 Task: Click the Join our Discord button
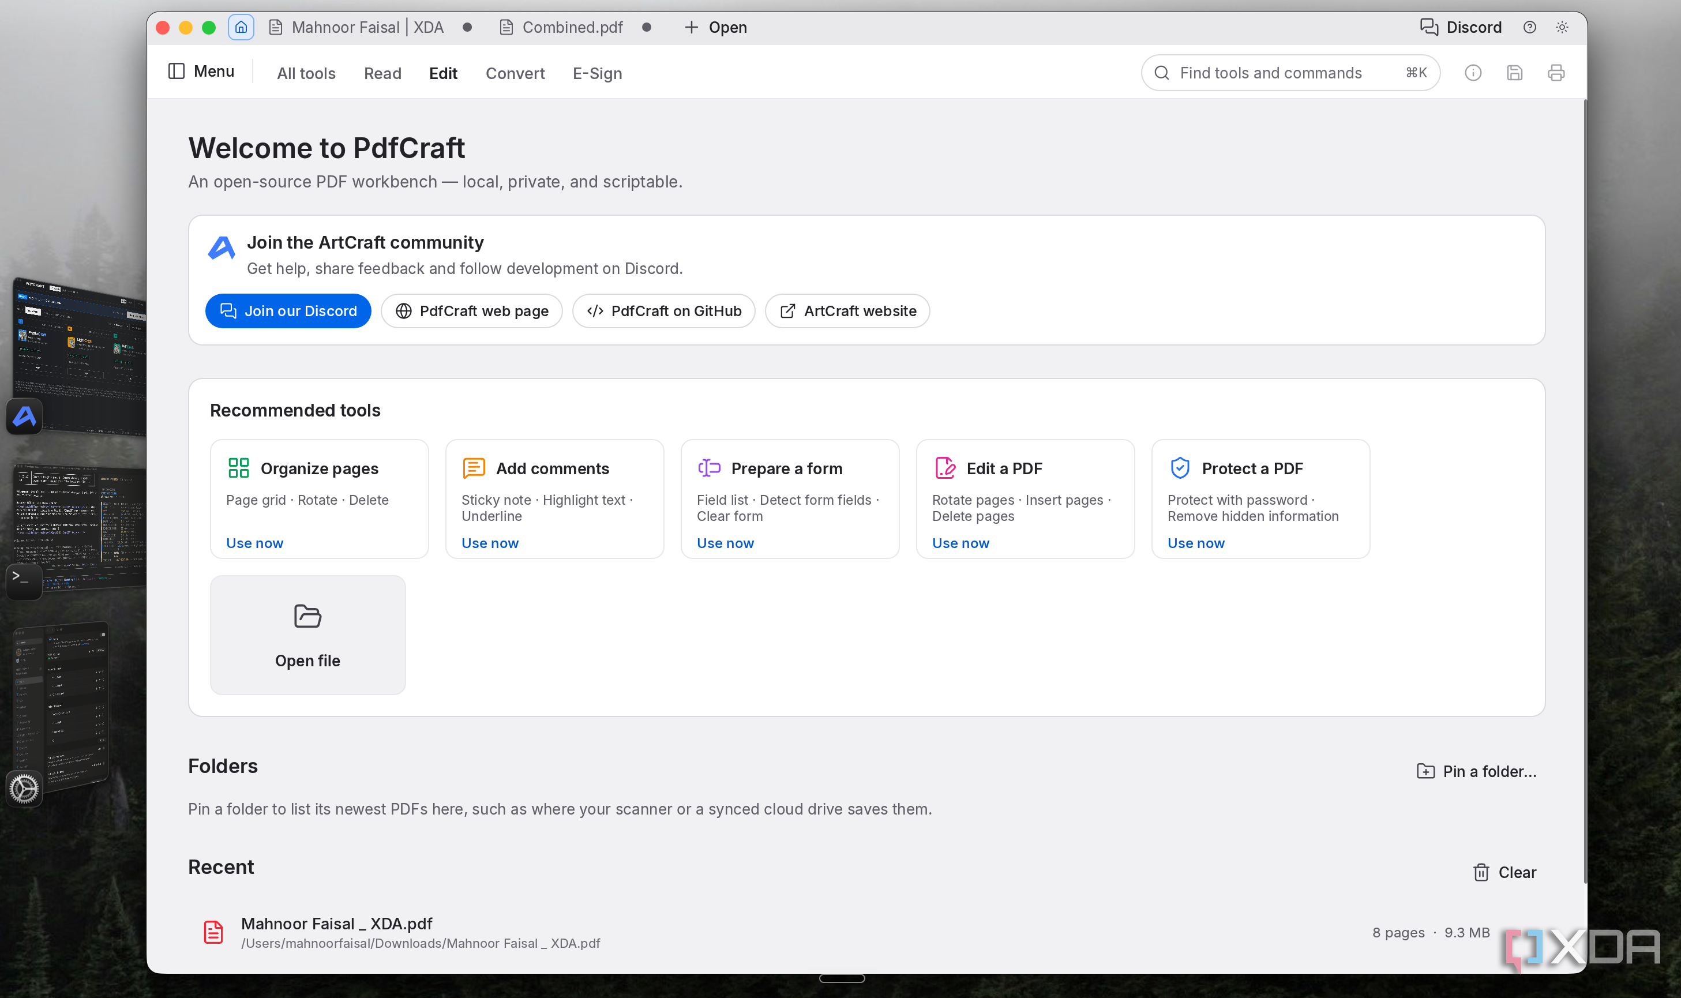coord(288,311)
